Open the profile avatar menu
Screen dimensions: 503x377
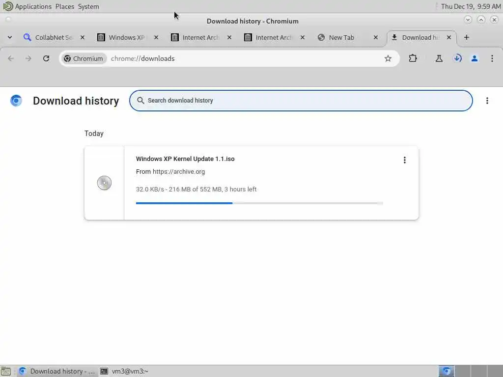coord(475,58)
